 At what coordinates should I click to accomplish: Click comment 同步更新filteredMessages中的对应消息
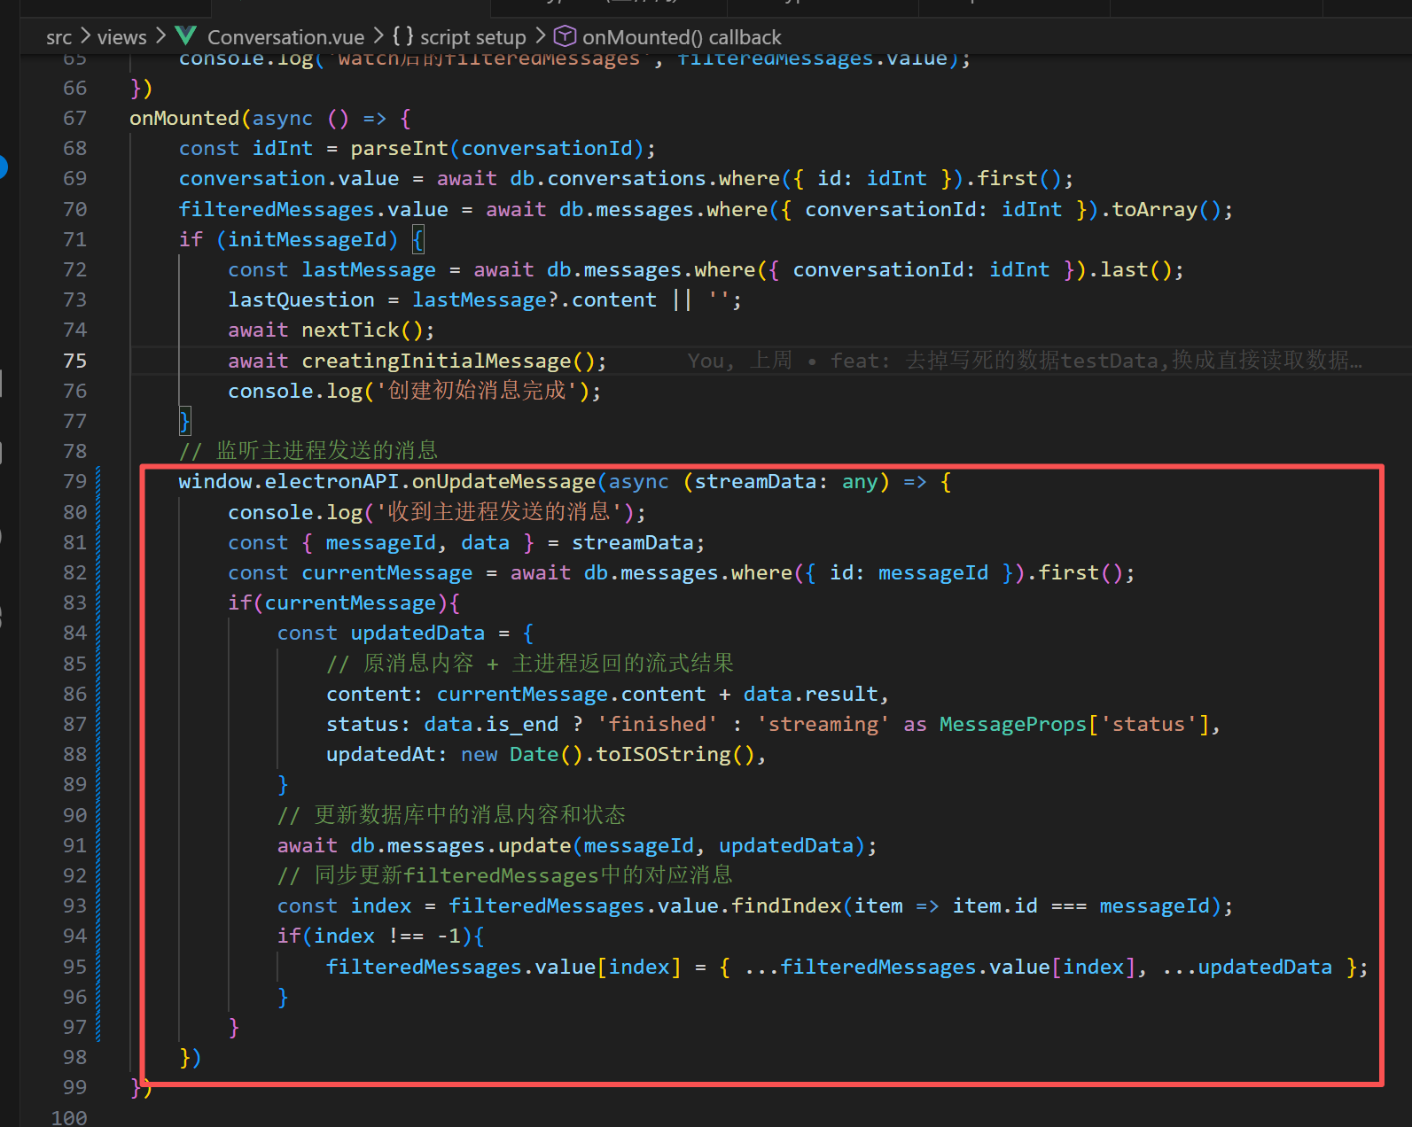coord(505,875)
